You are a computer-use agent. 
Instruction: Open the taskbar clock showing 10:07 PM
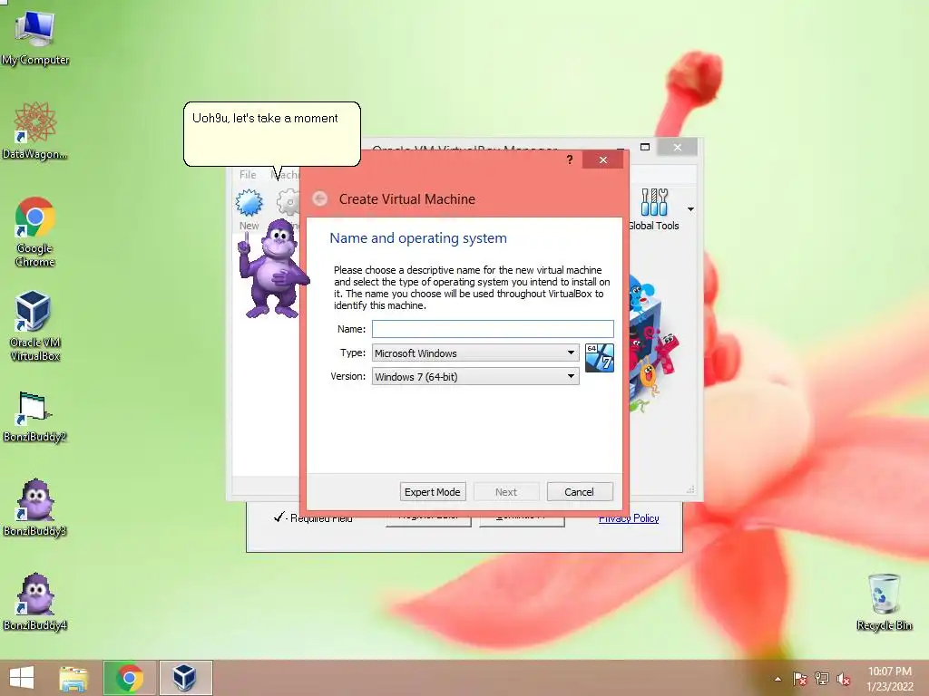click(890, 679)
